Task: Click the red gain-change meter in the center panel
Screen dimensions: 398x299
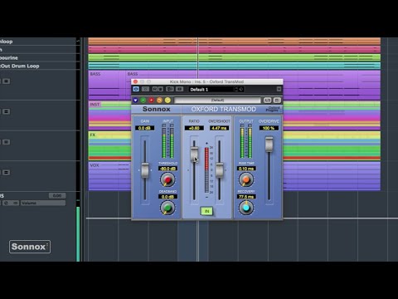Action: coord(206,170)
